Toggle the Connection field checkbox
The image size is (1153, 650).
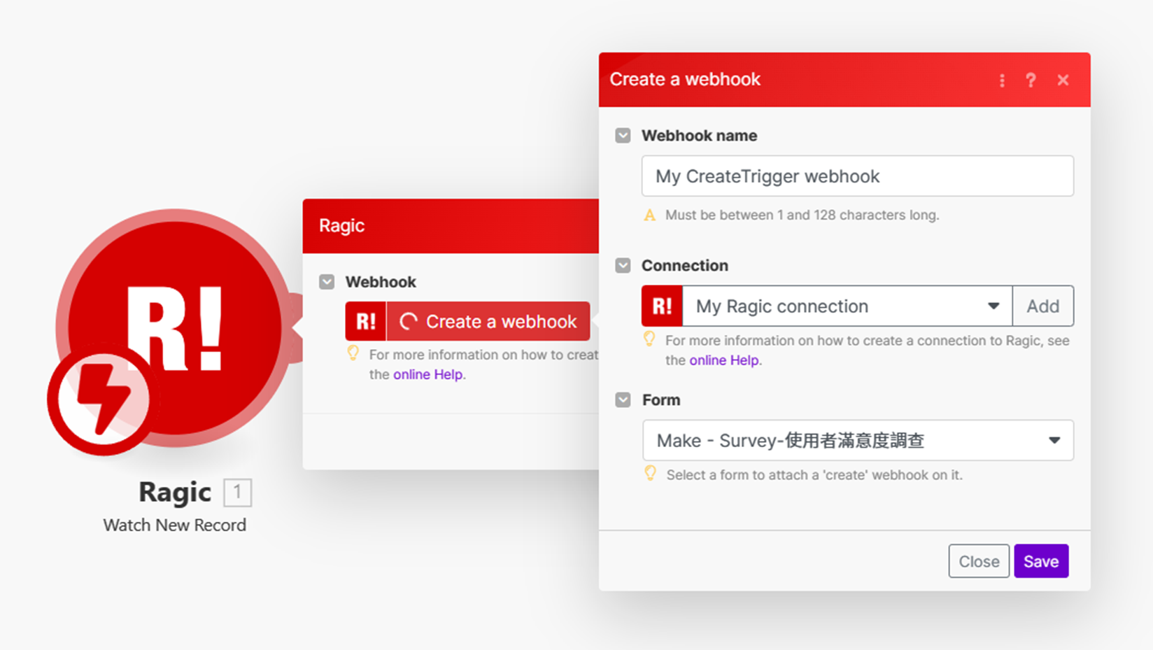click(x=623, y=266)
